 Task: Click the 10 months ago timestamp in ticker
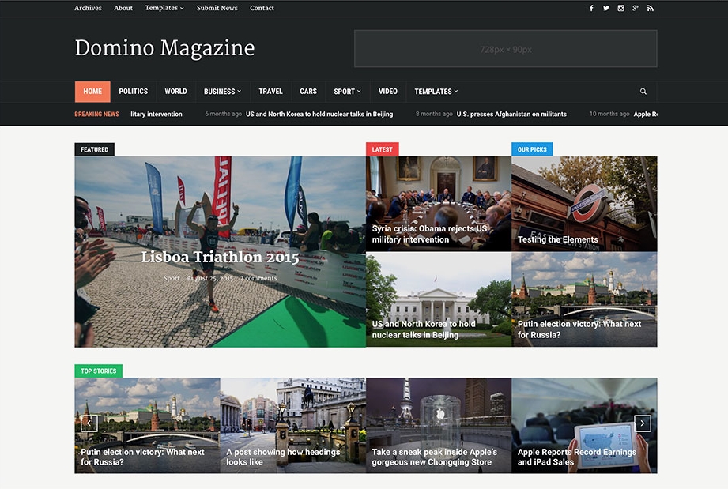609,114
